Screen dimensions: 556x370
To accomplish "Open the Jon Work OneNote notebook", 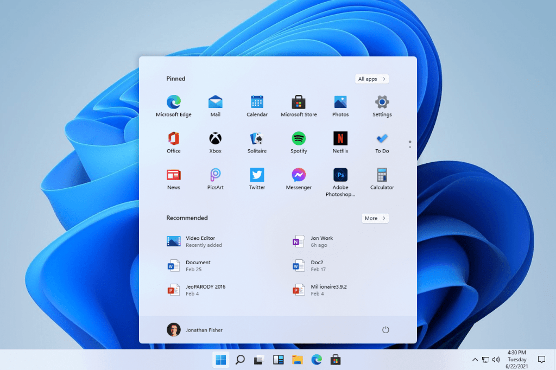I will click(x=321, y=241).
